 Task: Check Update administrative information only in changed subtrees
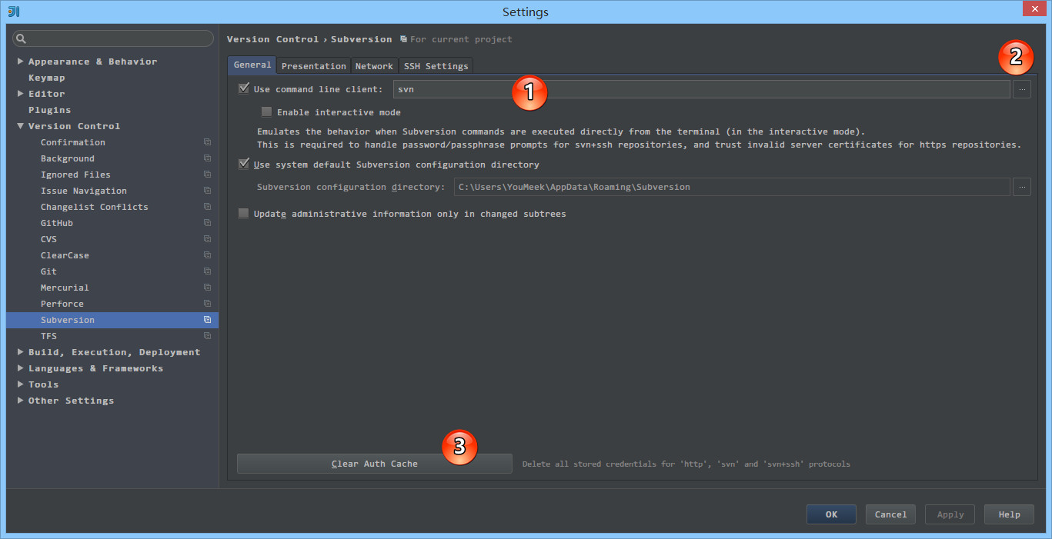click(244, 214)
